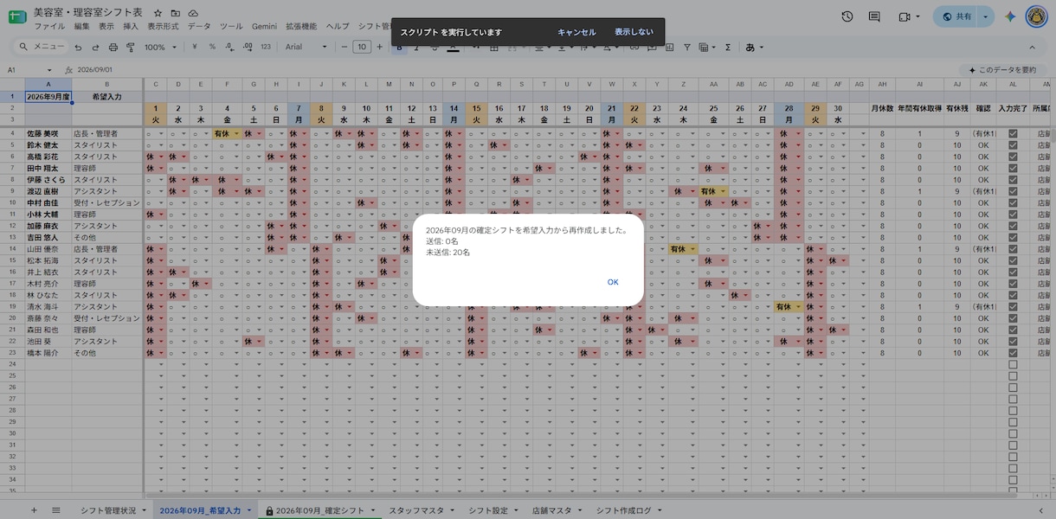
Task: Check the cloud save status icon
Action: [x=193, y=13]
